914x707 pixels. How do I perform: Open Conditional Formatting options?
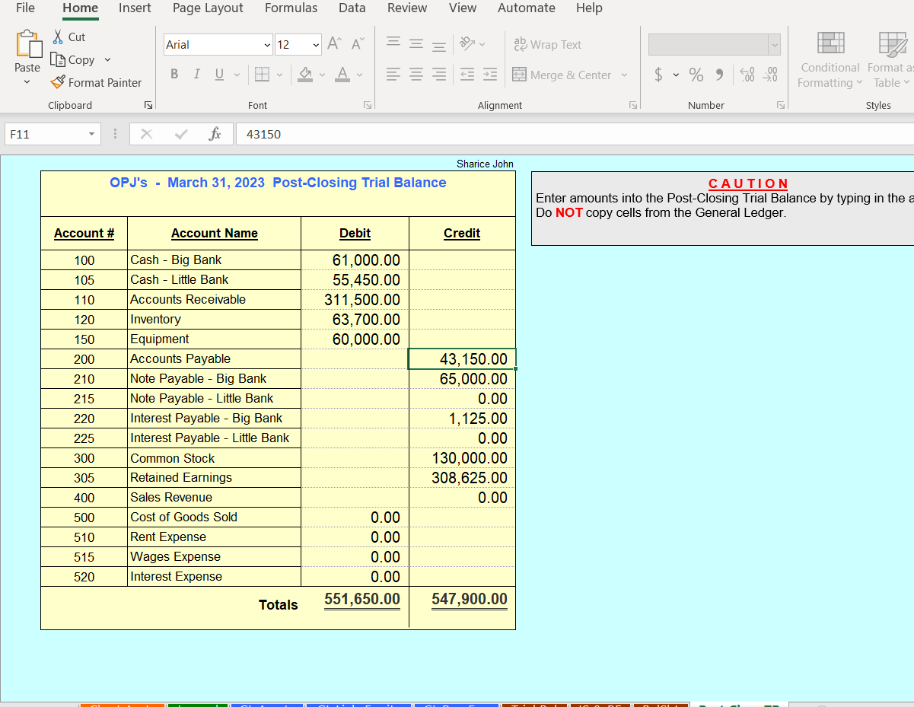(x=830, y=59)
